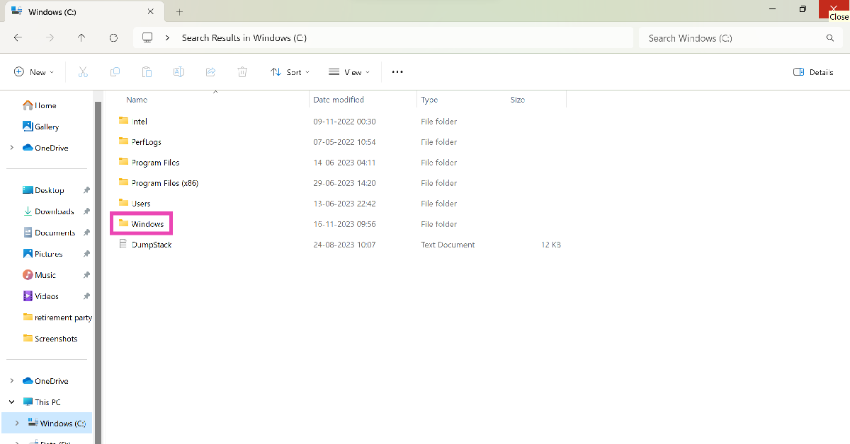Expand the Windows (C:) tree node
This screenshot has width=850, height=444.
17,423
